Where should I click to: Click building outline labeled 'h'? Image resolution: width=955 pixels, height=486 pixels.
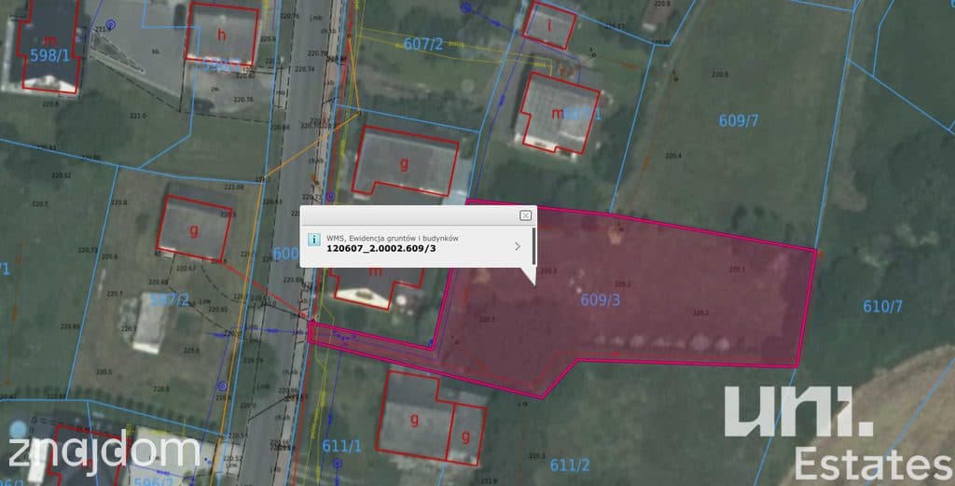[222, 34]
